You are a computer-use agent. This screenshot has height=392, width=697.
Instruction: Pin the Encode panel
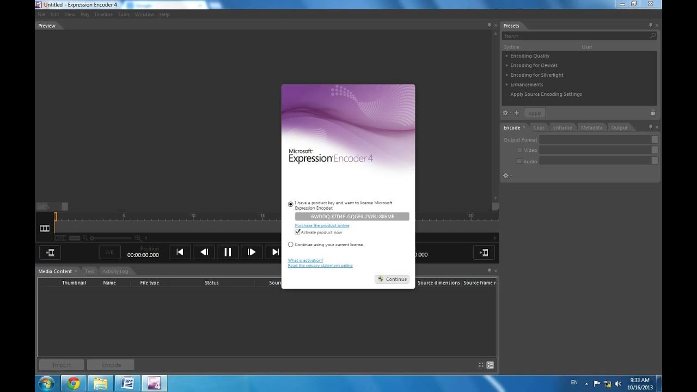[x=650, y=127]
